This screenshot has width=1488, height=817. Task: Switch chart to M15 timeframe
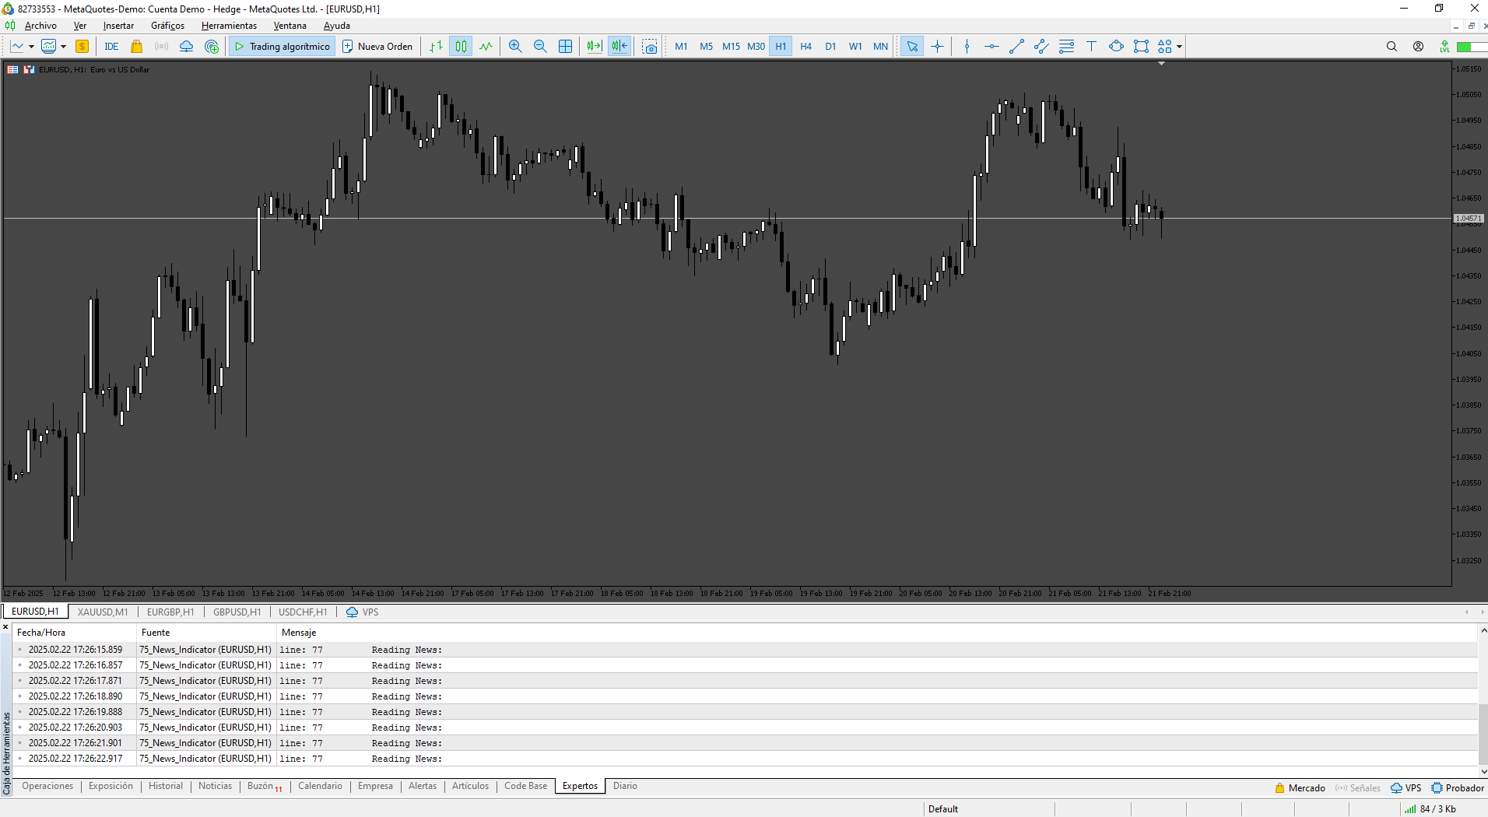(731, 47)
